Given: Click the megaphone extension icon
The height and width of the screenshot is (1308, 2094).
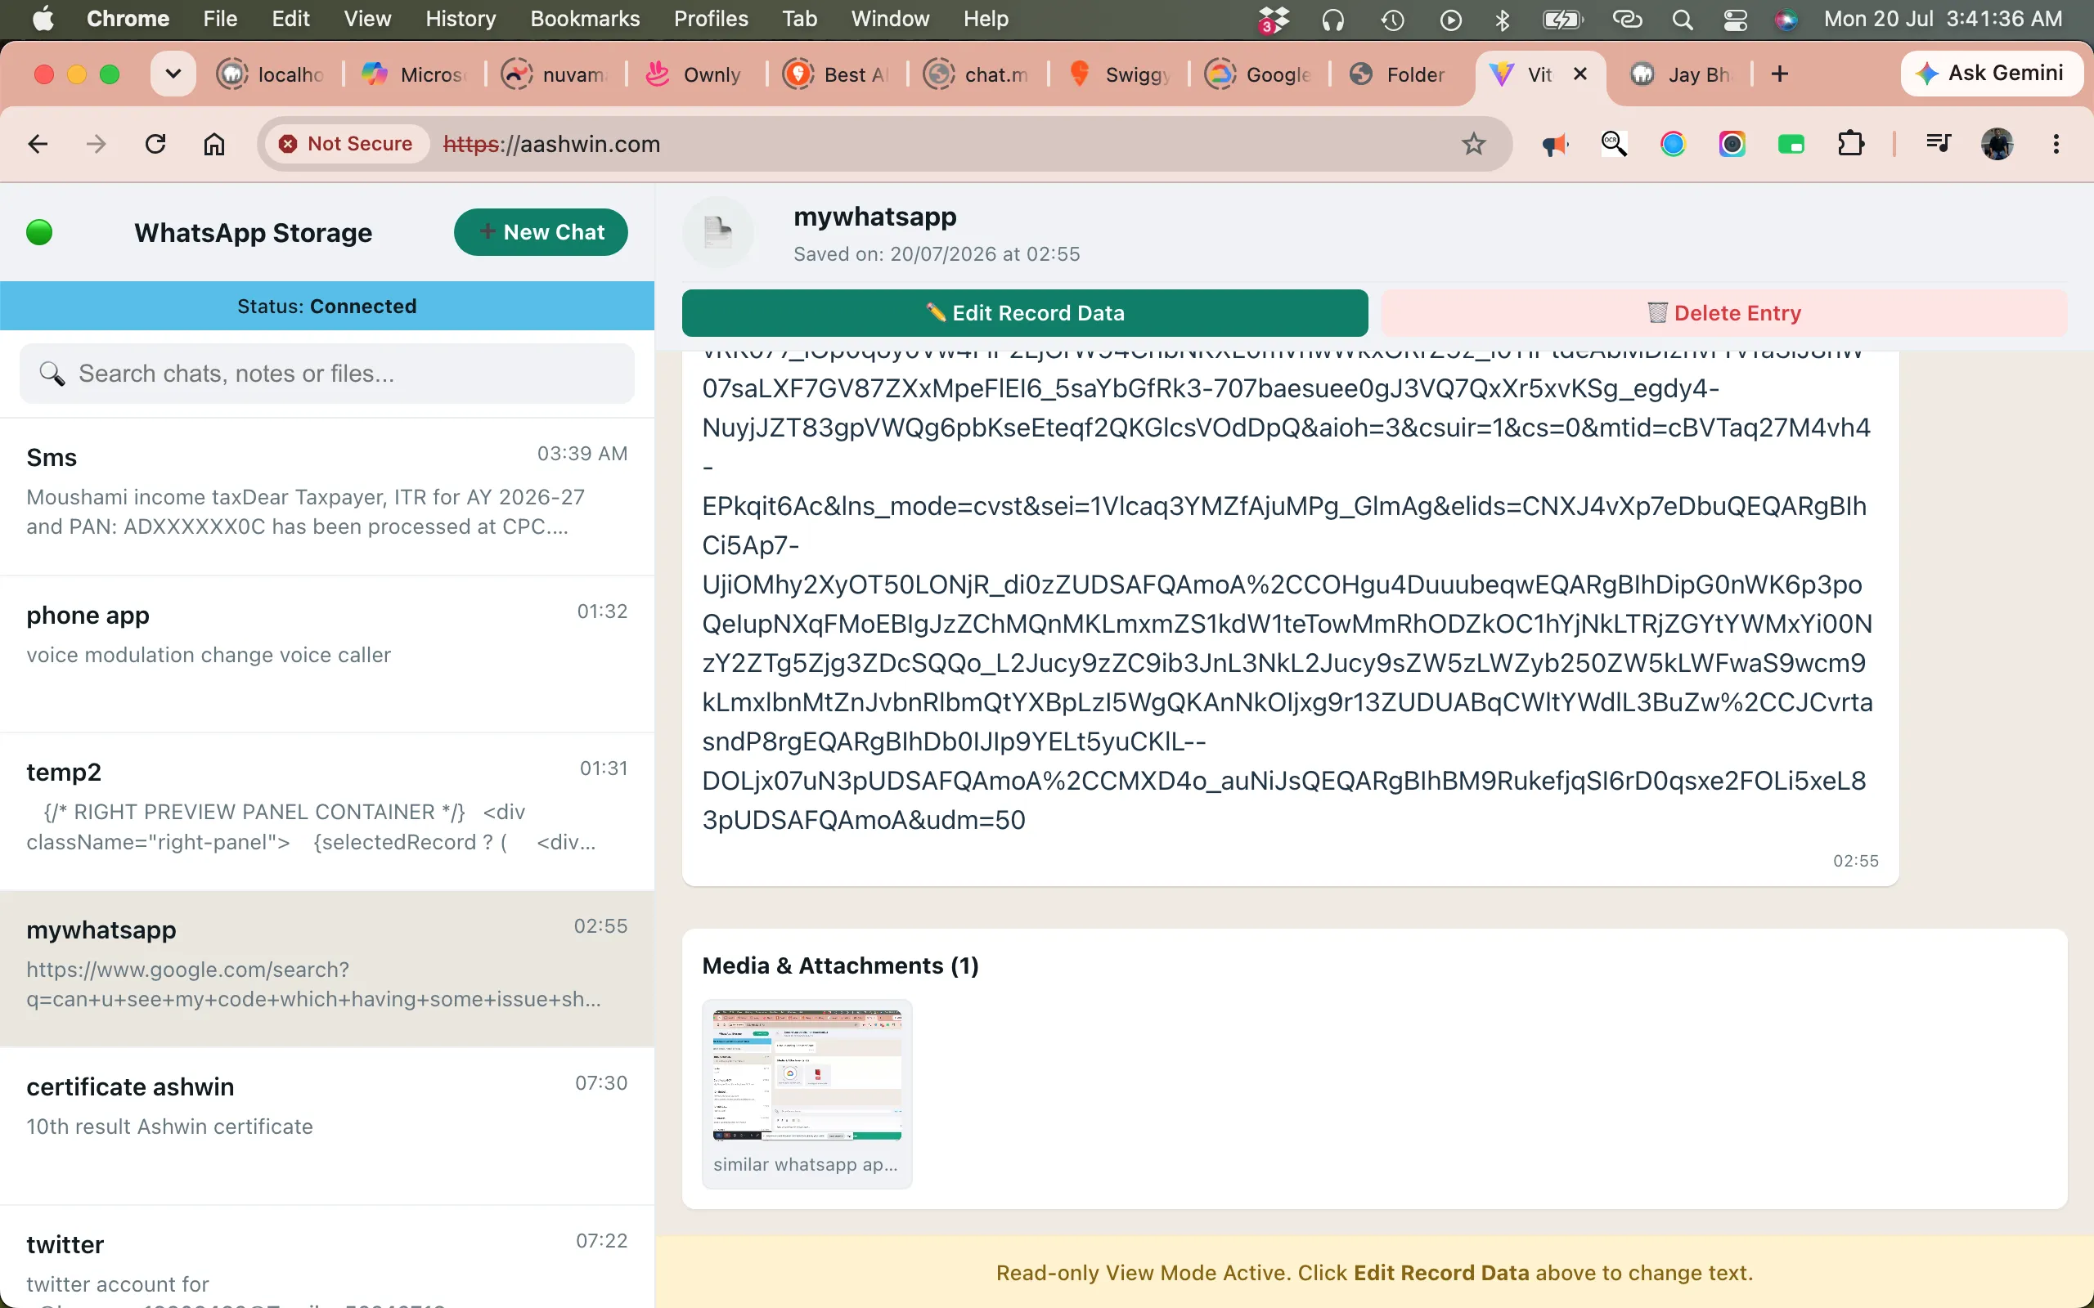Looking at the screenshot, I should (x=1554, y=145).
